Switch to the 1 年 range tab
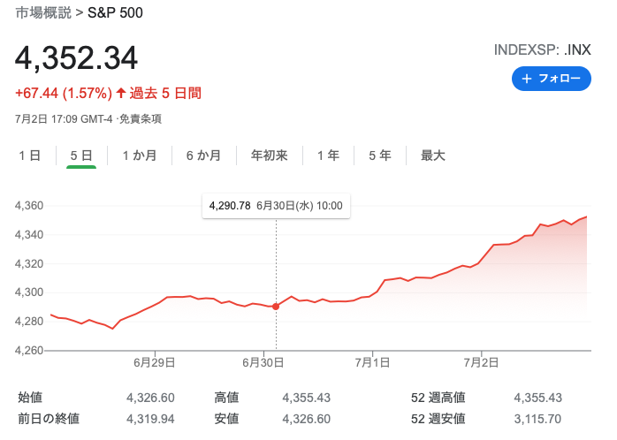The height and width of the screenshot is (440, 617). 329,156
